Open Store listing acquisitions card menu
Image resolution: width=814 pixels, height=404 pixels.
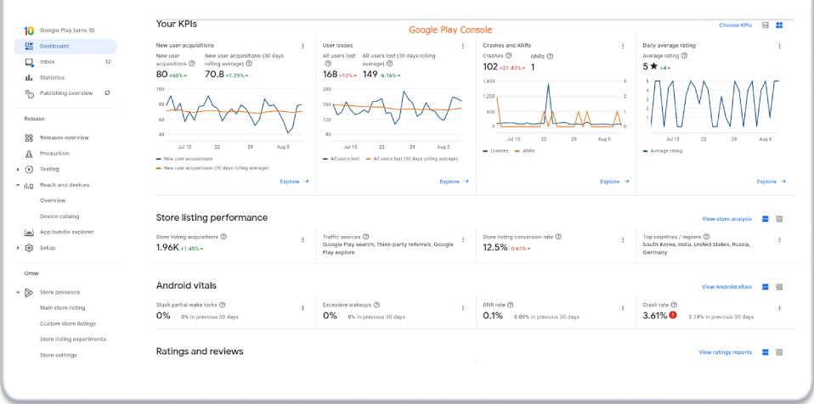[x=302, y=240]
